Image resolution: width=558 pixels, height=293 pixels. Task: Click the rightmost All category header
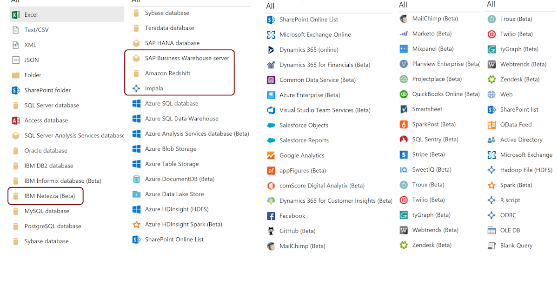[x=490, y=4]
